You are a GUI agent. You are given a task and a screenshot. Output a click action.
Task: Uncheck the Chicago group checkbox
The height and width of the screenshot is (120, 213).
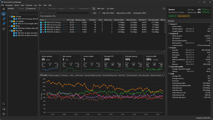point(12,16)
